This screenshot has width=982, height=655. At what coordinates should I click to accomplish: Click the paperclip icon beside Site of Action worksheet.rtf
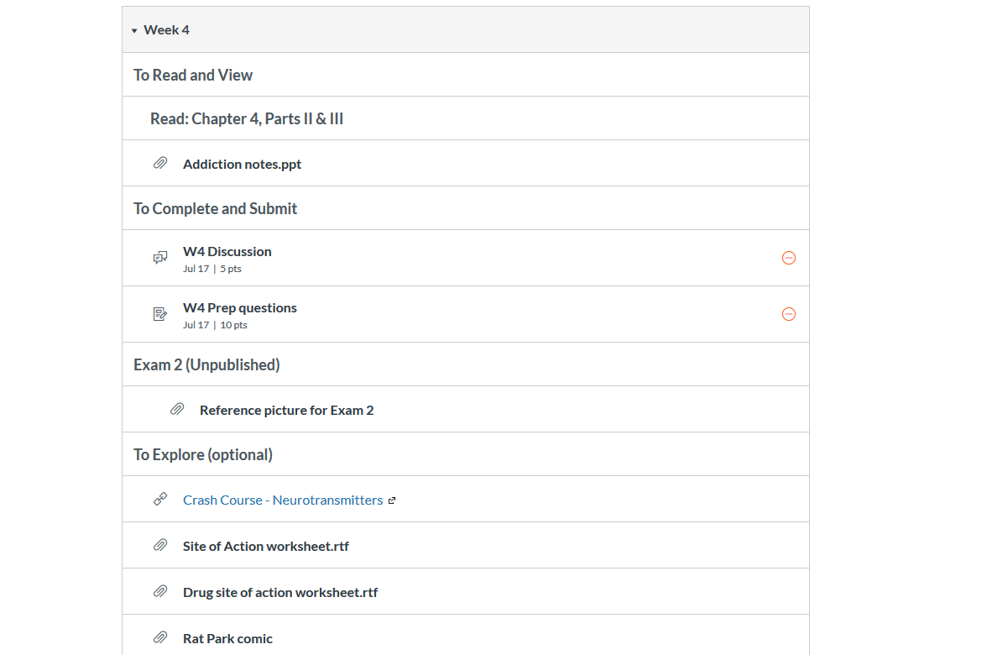coord(160,545)
